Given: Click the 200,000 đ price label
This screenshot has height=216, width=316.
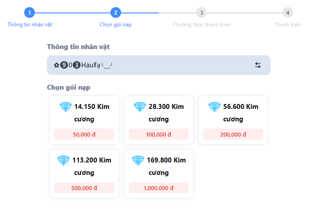Looking at the screenshot, I should pos(233,134).
